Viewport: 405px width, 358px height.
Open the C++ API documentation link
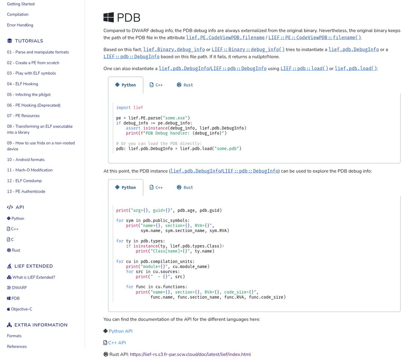(117, 343)
